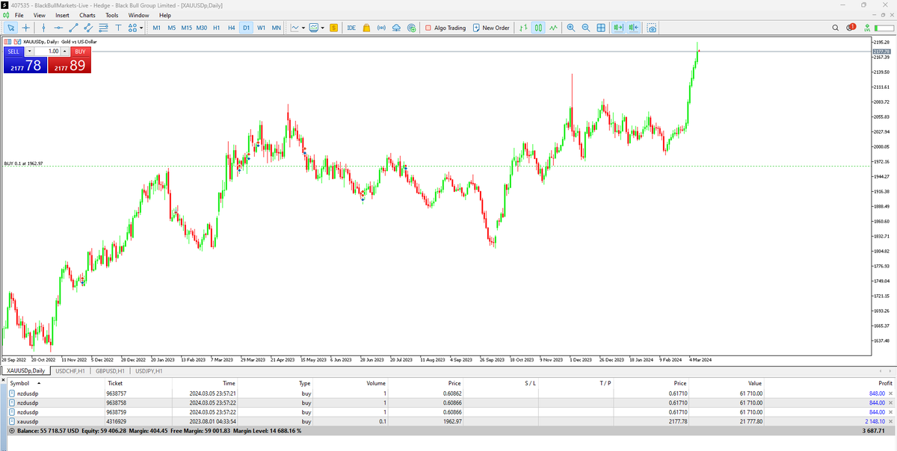
Task: Open the File menu
Action: [19, 15]
